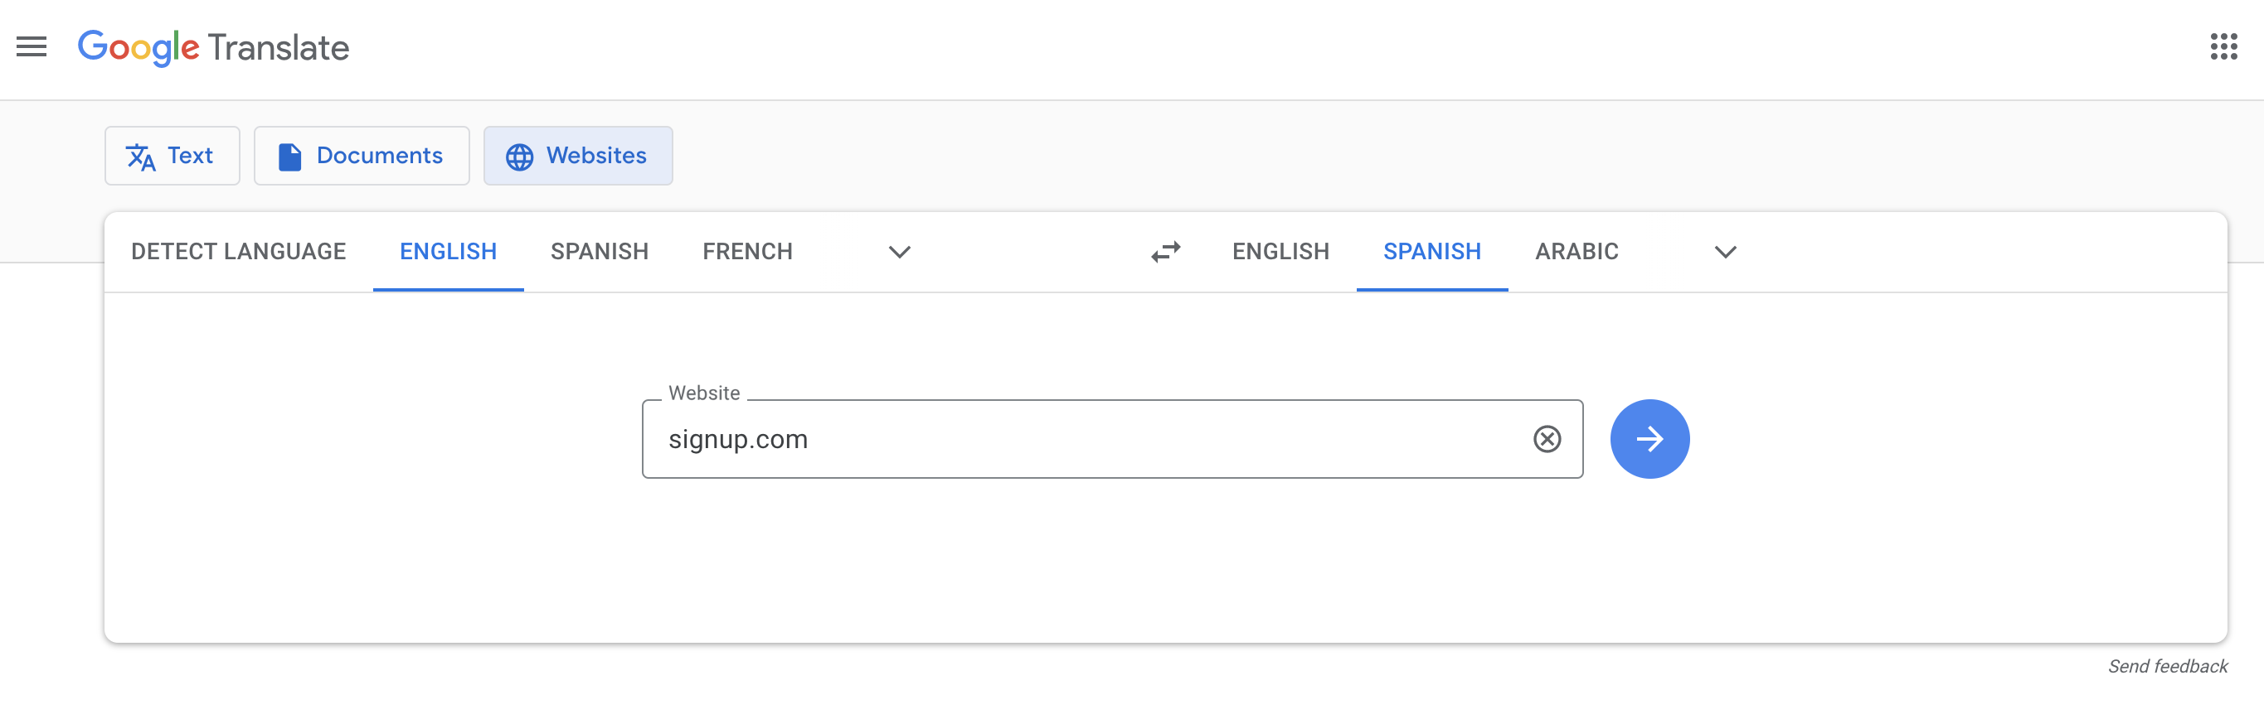Switch source language to Spanish
The height and width of the screenshot is (714, 2264).
tap(599, 252)
